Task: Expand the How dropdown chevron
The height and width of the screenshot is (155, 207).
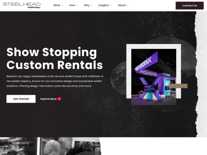Action: (77, 5)
